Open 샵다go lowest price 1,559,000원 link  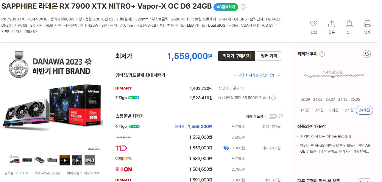coord(200,127)
